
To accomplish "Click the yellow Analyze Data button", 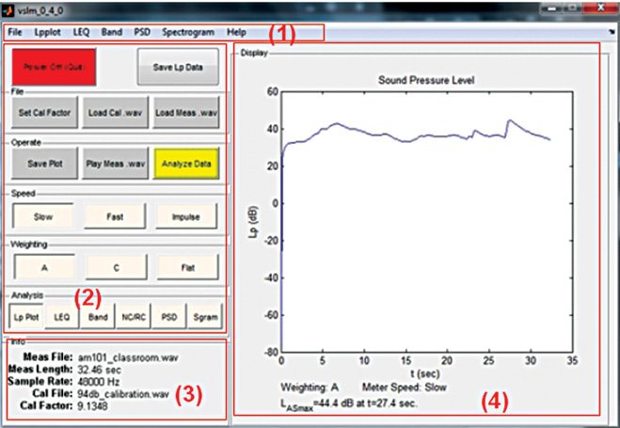I will [x=186, y=163].
